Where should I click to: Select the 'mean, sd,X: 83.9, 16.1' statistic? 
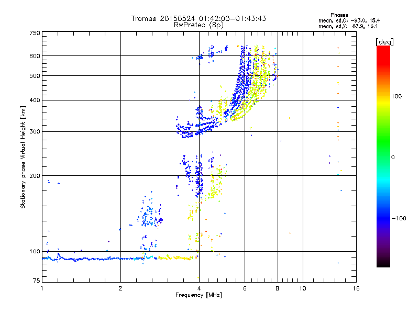[x=348, y=26]
